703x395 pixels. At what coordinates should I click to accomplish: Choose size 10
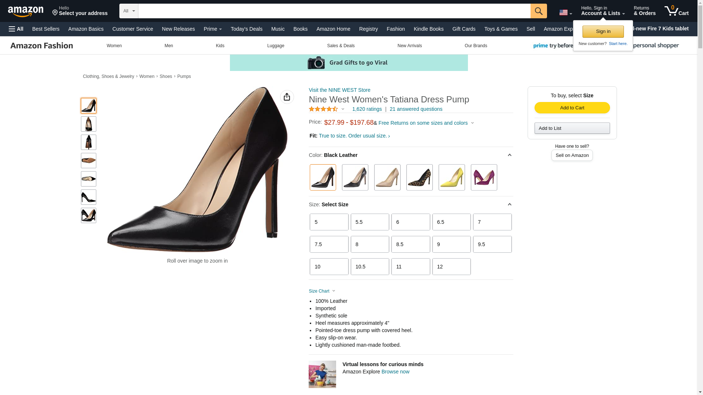(x=329, y=267)
